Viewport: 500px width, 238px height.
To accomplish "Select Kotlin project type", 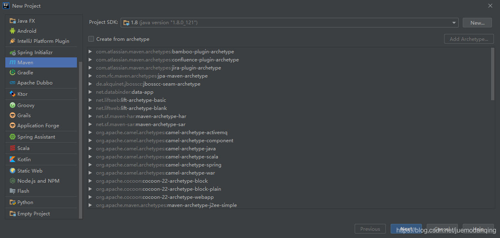I will [x=41, y=160].
